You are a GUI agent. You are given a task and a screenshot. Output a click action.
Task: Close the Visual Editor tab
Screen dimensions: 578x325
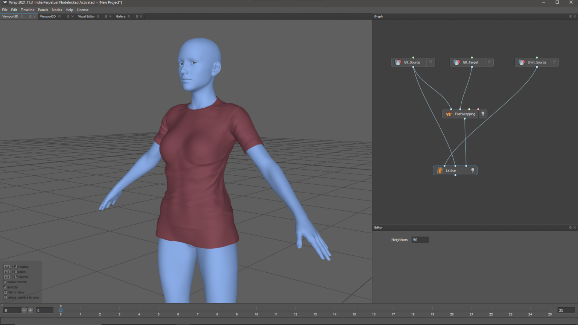[110, 16]
